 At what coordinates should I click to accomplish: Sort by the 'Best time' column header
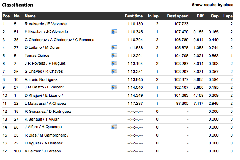(134, 16)
